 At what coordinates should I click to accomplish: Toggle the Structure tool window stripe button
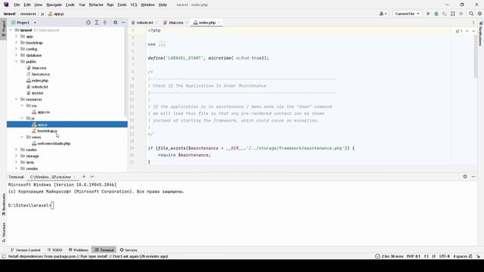[x=3, y=232]
